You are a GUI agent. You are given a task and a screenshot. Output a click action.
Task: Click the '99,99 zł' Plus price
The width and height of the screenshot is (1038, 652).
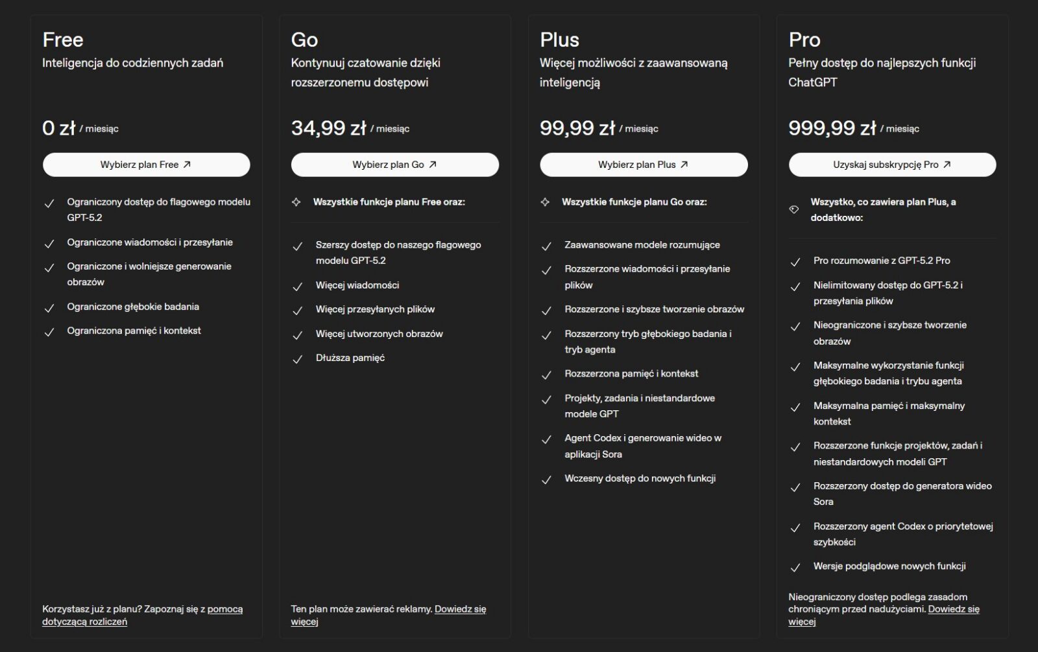(577, 128)
